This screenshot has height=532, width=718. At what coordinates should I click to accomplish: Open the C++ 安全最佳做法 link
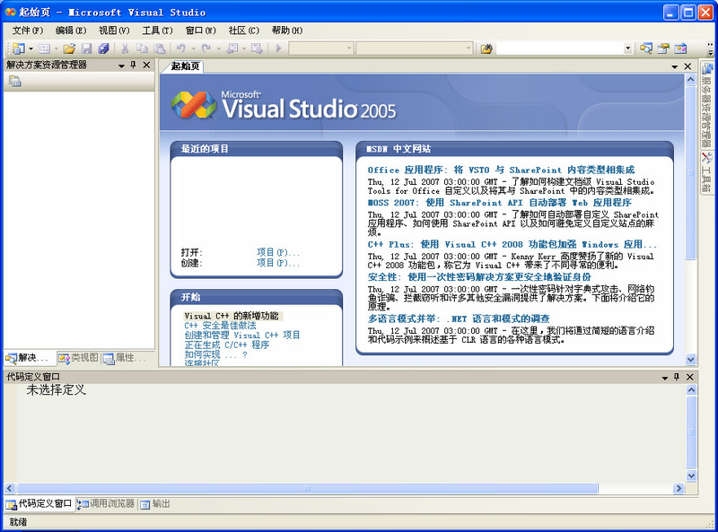[x=220, y=326]
